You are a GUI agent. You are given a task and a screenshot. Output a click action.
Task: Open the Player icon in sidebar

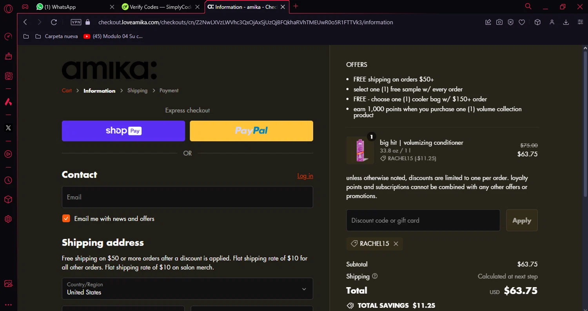(8, 154)
